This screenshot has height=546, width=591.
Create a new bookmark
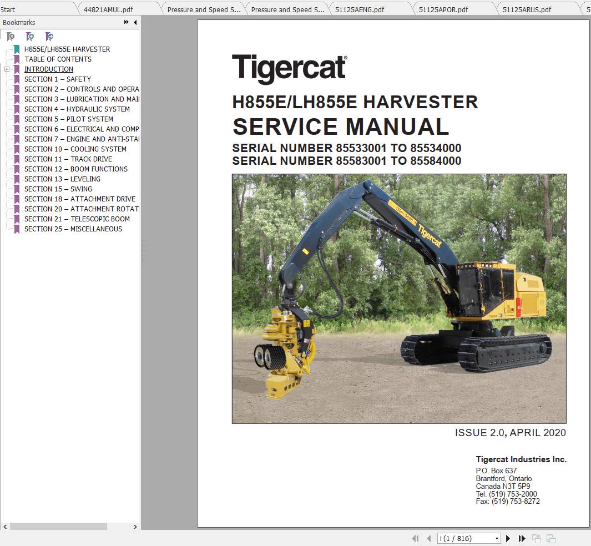pos(30,37)
